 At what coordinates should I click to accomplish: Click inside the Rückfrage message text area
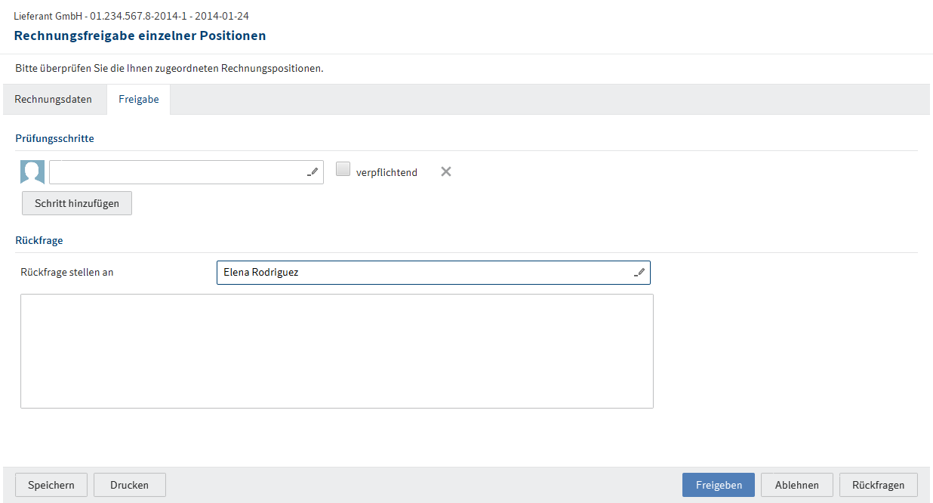[337, 351]
